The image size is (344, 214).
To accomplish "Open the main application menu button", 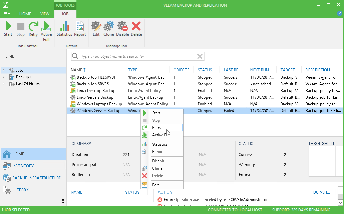I will pyautogui.click(x=7, y=14).
